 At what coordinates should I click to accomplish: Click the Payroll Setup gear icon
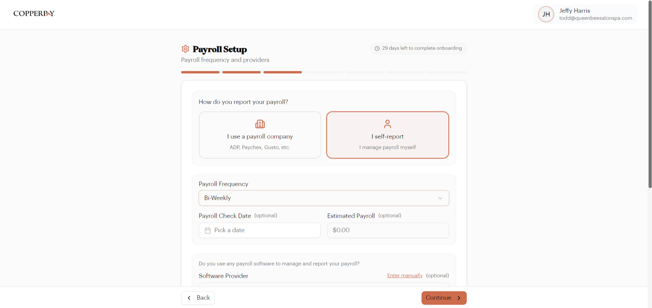[x=185, y=49]
